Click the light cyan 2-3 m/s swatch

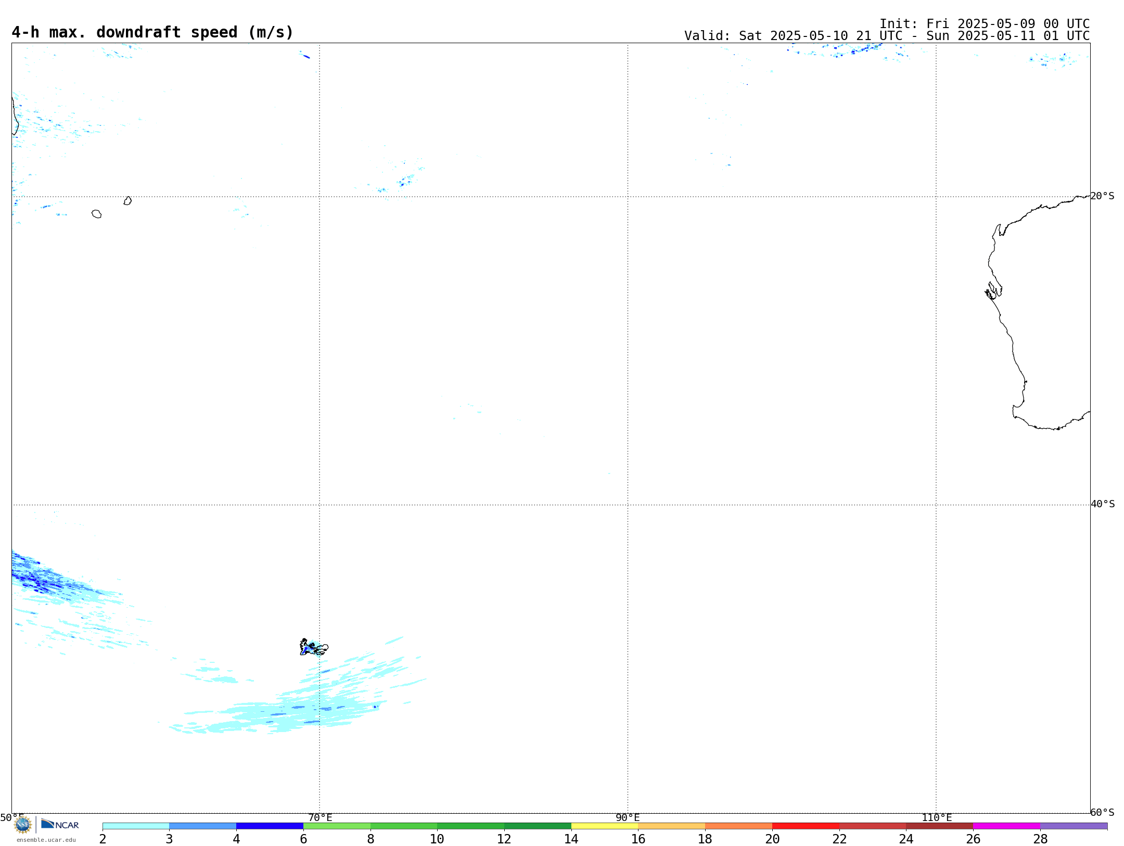coord(136,826)
